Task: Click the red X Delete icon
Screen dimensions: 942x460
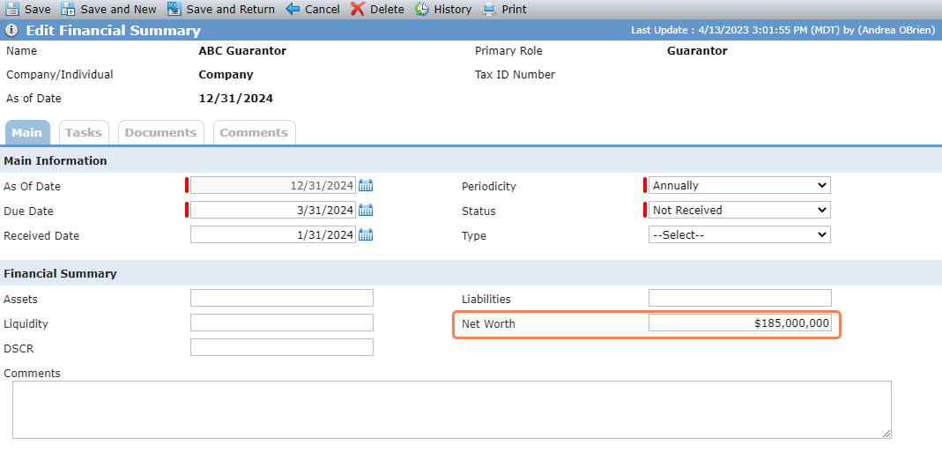Action: pyautogui.click(x=358, y=9)
